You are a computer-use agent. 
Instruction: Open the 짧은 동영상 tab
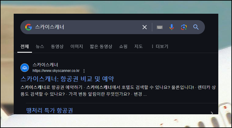(x=101, y=47)
